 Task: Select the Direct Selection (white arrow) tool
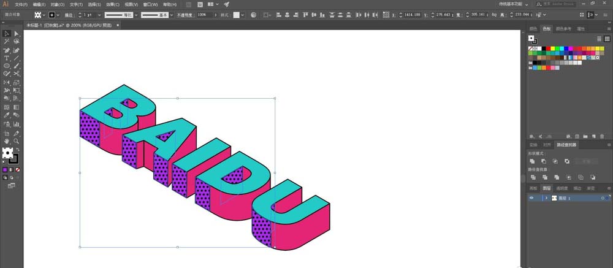(17, 34)
